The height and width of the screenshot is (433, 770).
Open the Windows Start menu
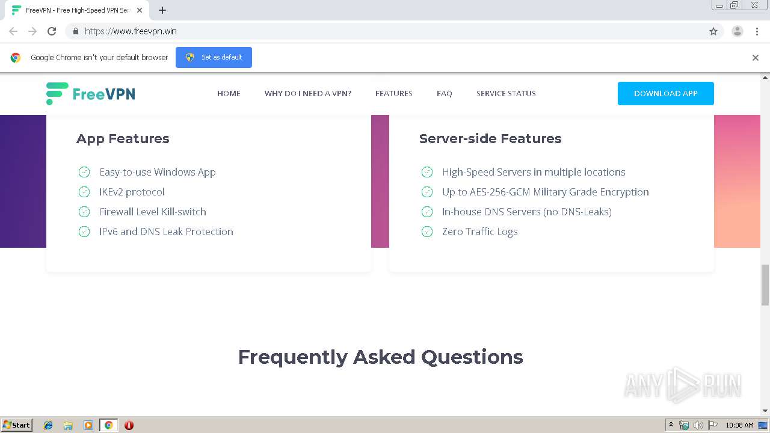click(17, 425)
